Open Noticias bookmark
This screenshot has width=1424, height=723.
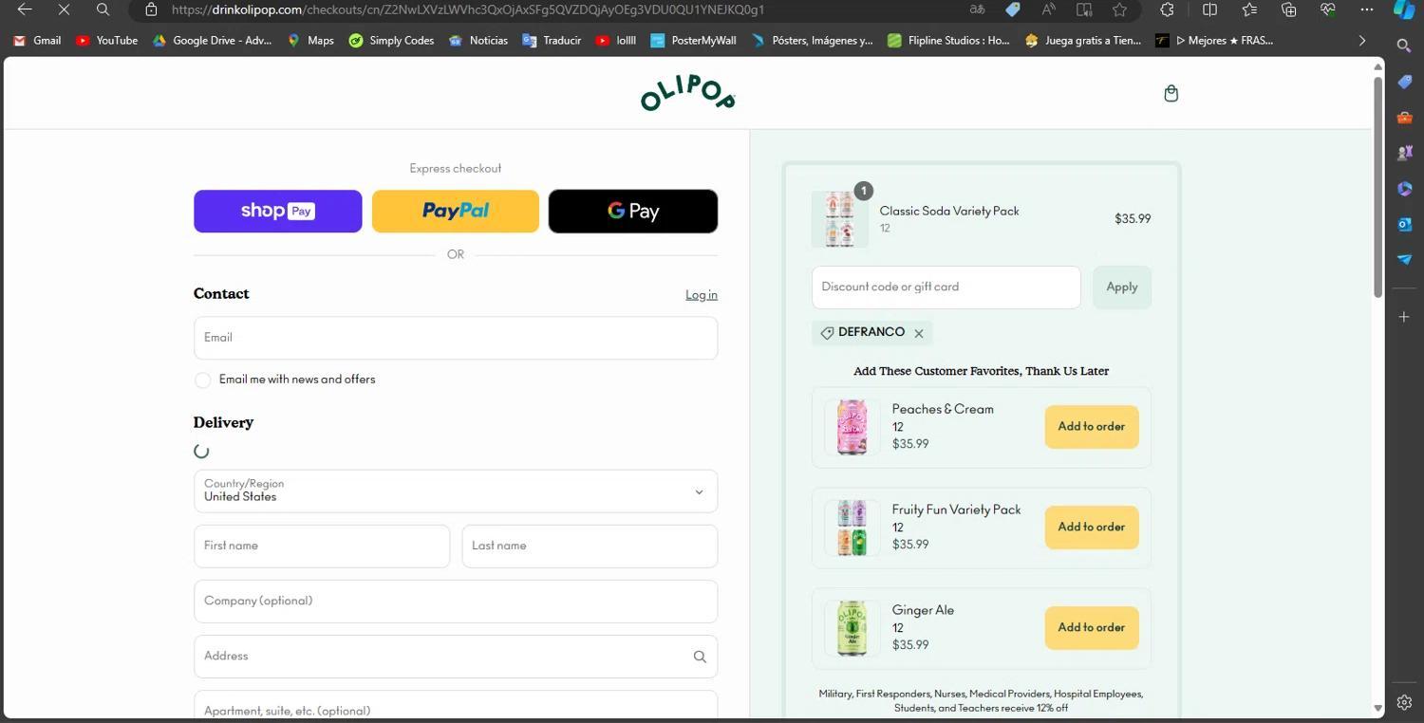[478, 41]
